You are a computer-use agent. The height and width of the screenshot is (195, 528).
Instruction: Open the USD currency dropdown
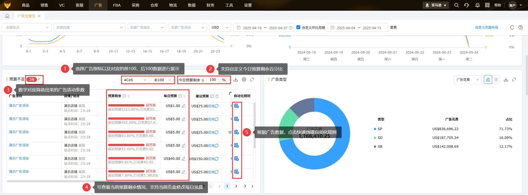(220, 28)
